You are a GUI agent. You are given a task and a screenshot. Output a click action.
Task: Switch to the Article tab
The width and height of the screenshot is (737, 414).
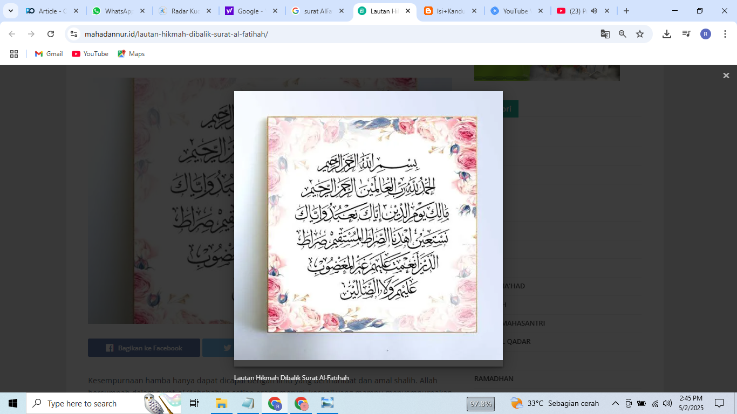click(x=52, y=11)
